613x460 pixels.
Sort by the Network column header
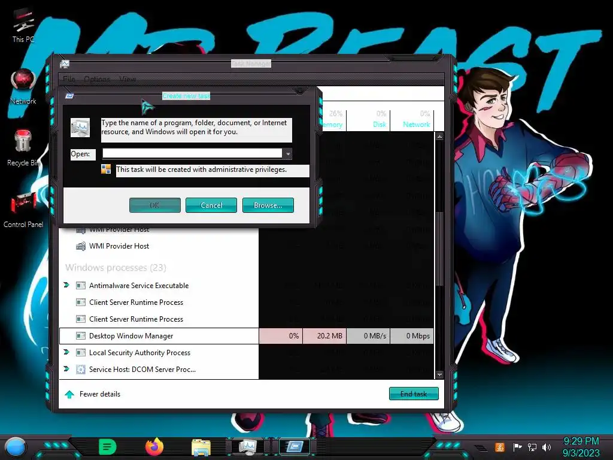click(x=412, y=119)
